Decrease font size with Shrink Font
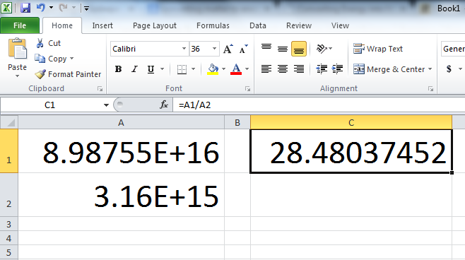 (244, 49)
